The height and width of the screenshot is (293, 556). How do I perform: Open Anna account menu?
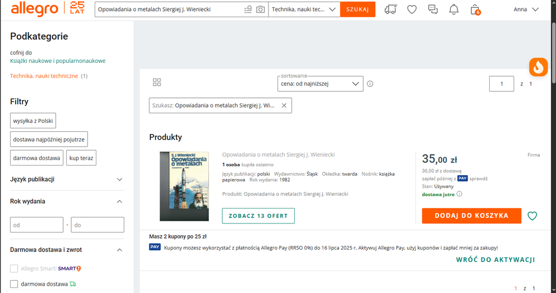526,9
